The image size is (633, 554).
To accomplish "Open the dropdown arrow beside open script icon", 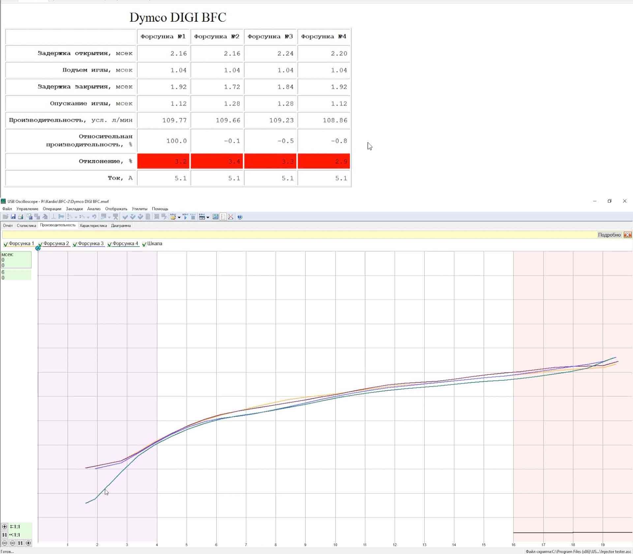I will (179, 217).
